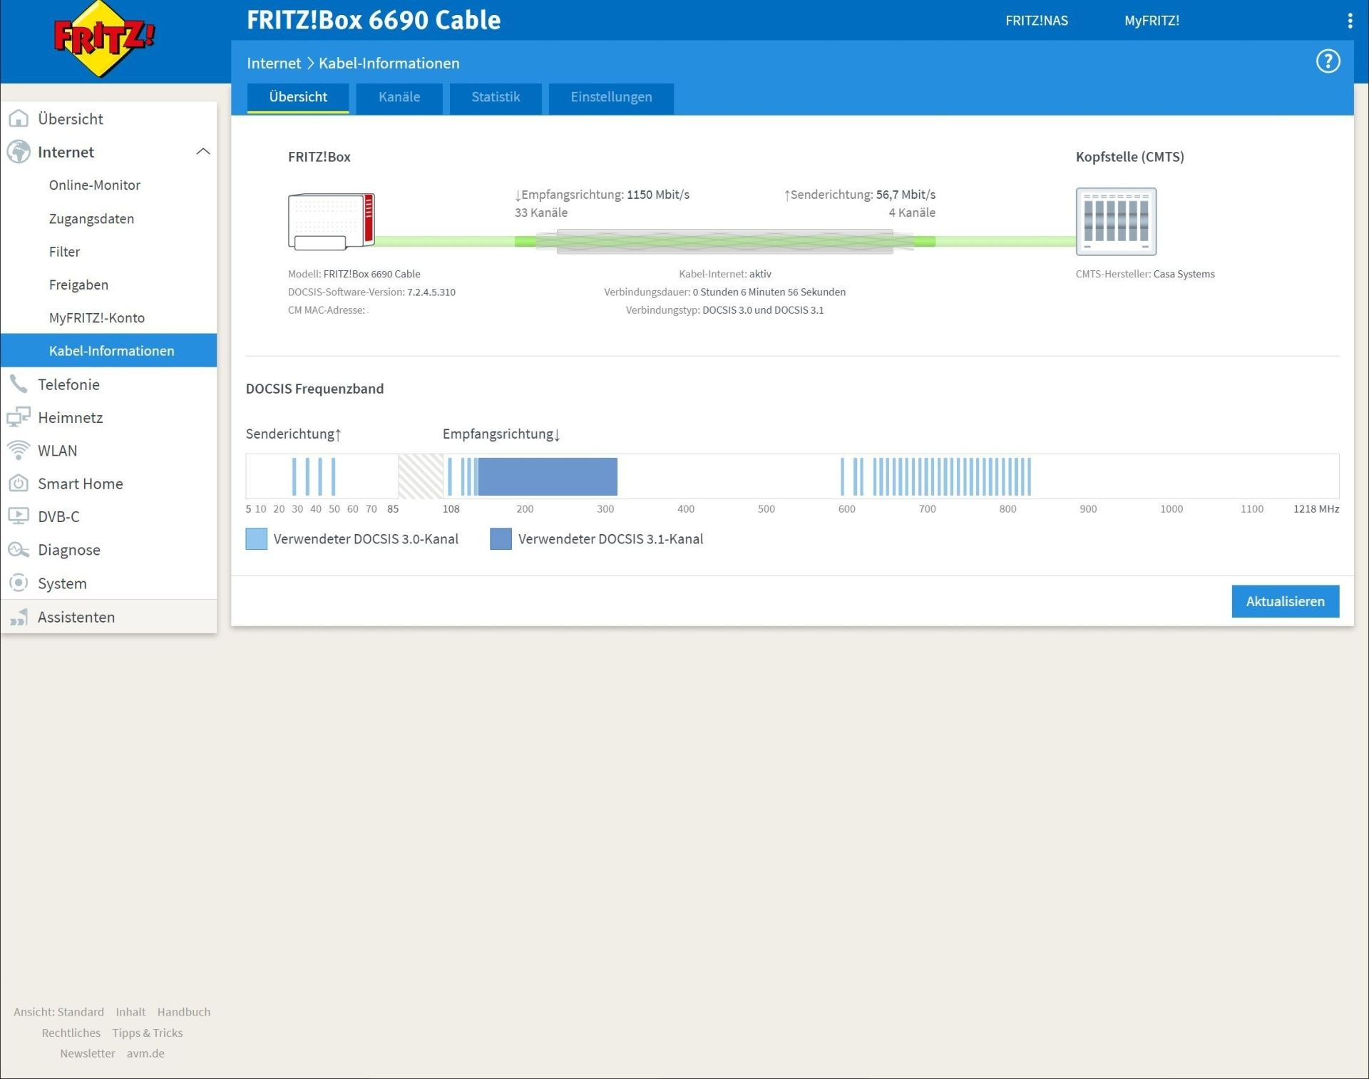
Task: Open Online-Monitor in the sidebar
Action: coord(95,185)
